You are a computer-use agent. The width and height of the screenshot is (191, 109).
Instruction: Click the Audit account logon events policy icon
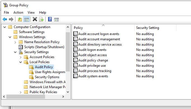[x=76, y=34]
